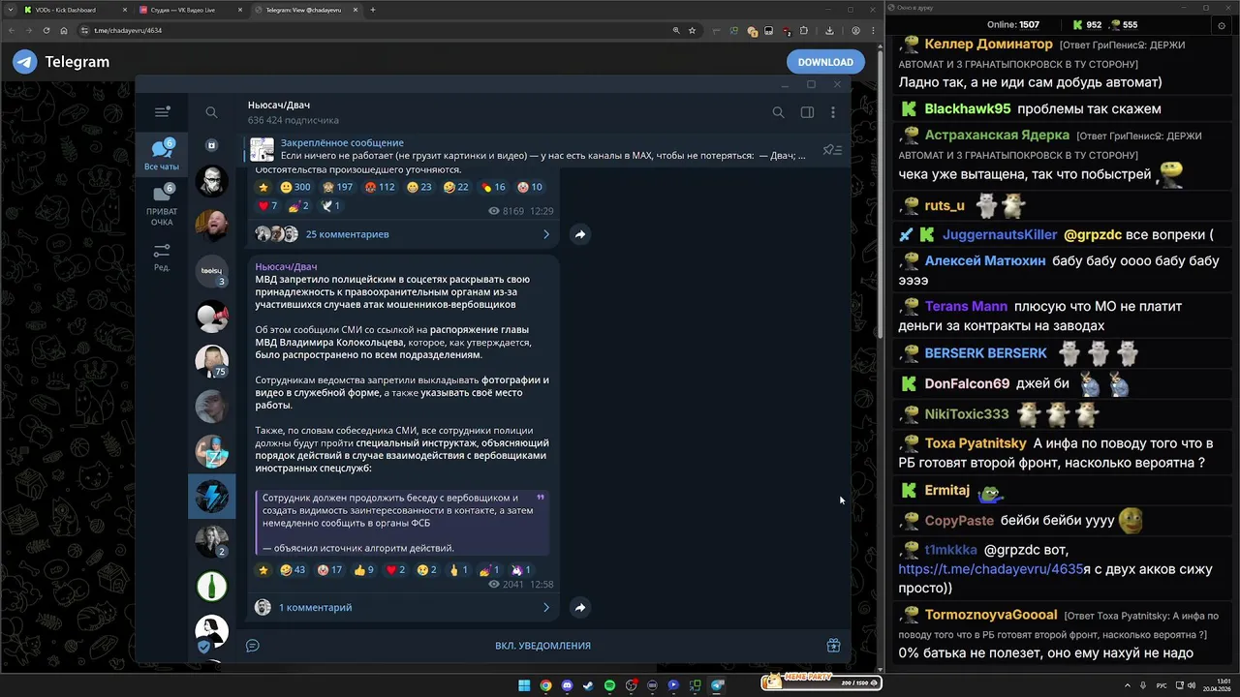Open the t.me/chadayevru/4635 link in chat
The width and height of the screenshot is (1240, 697).
click(991, 569)
